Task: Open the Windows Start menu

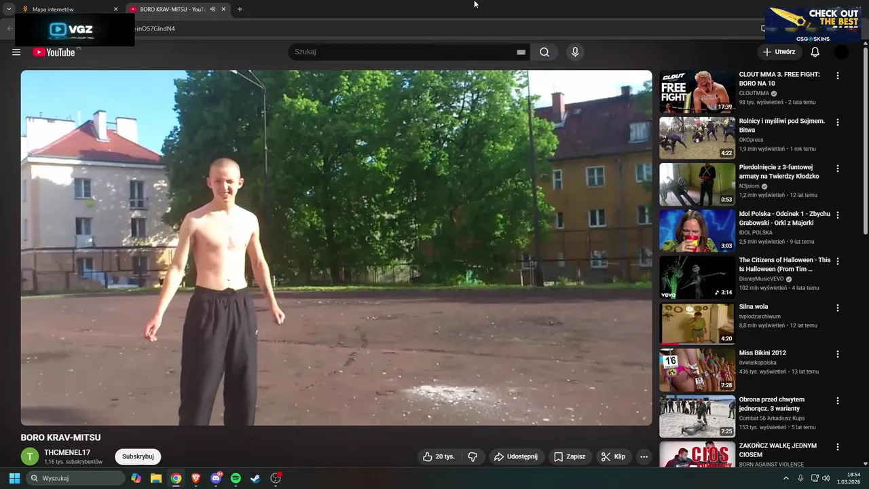Action: click(x=14, y=478)
